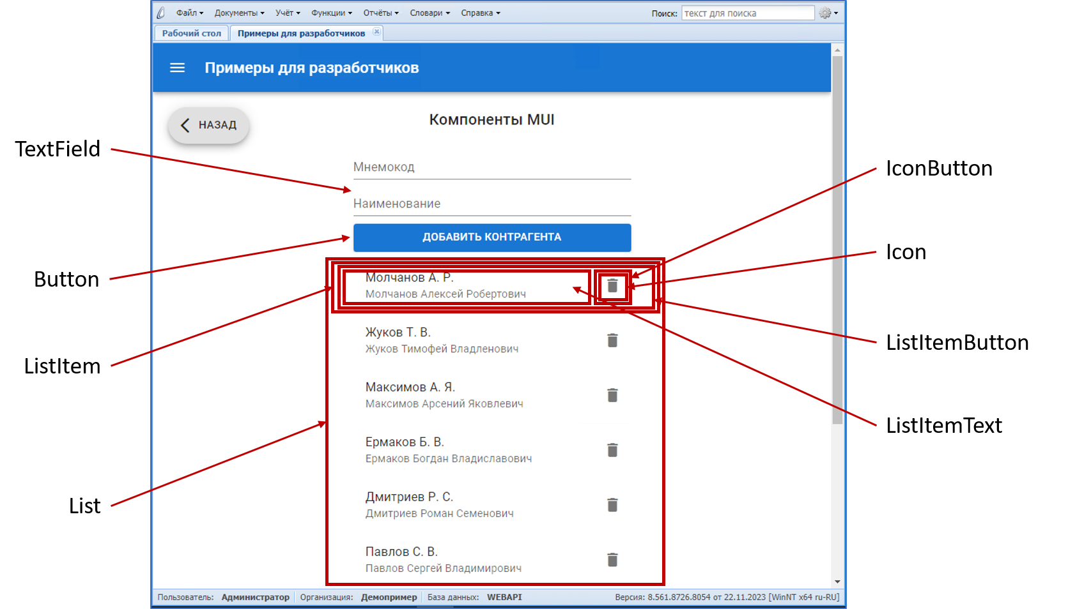The height and width of the screenshot is (609, 1091).
Task: Open the hamburger navigation menu
Action: click(x=177, y=68)
